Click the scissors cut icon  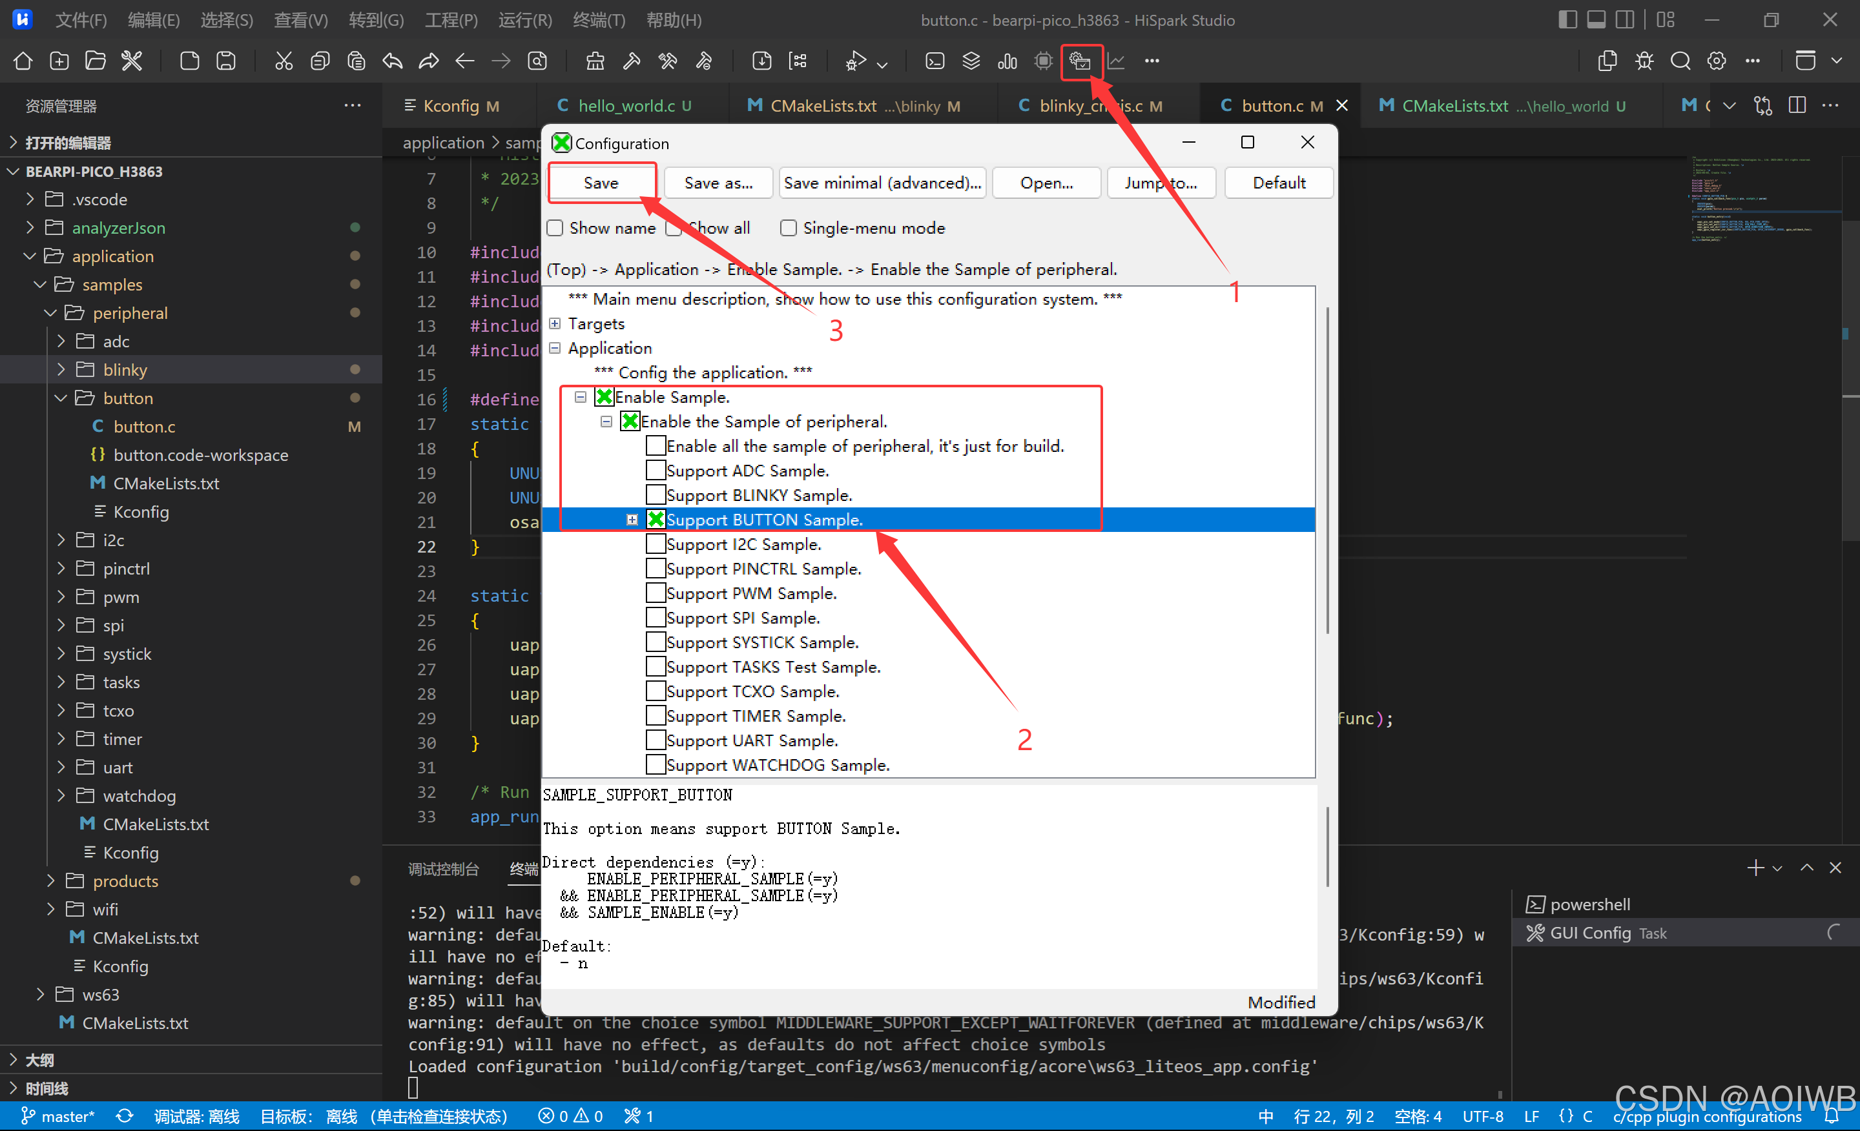pyautogui.click(x=284, y=61)
